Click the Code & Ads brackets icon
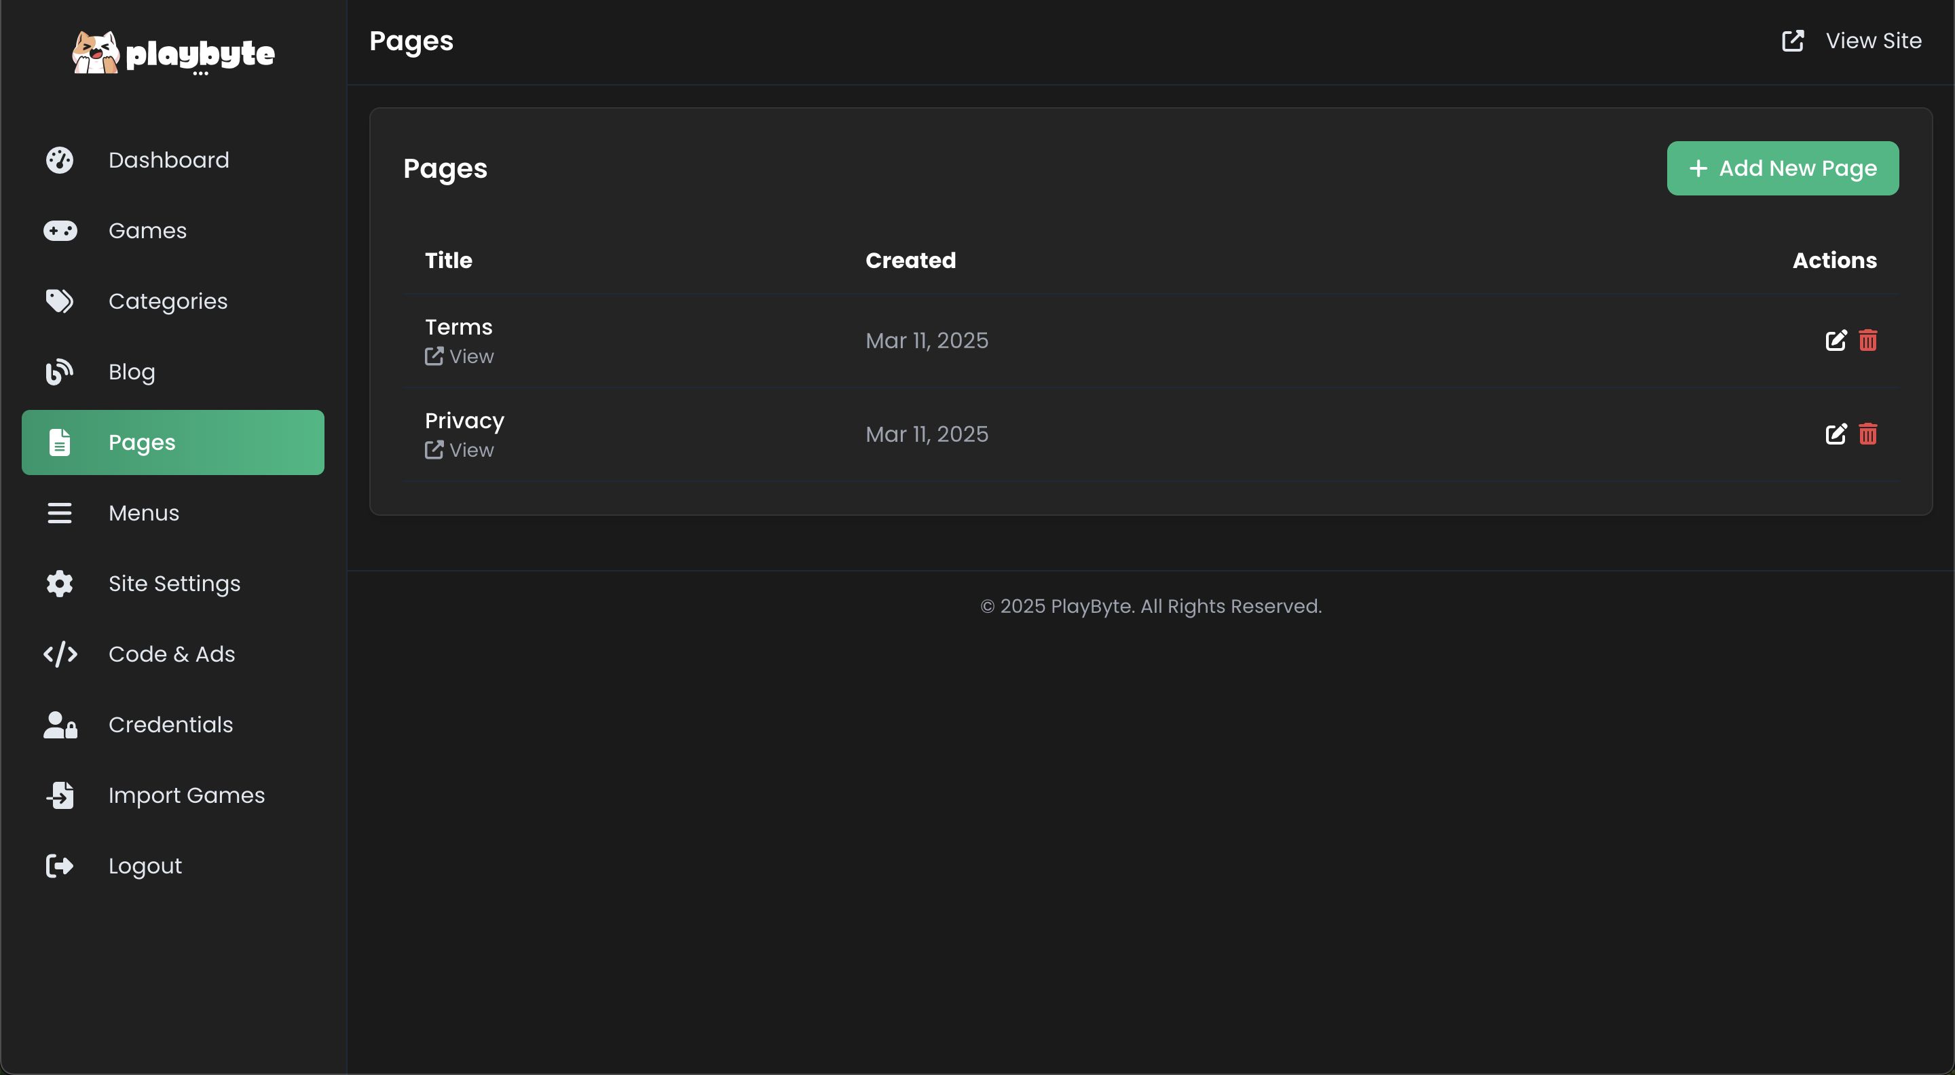The width and height of the screenshot is (1955, 1075). pos(59,654)
